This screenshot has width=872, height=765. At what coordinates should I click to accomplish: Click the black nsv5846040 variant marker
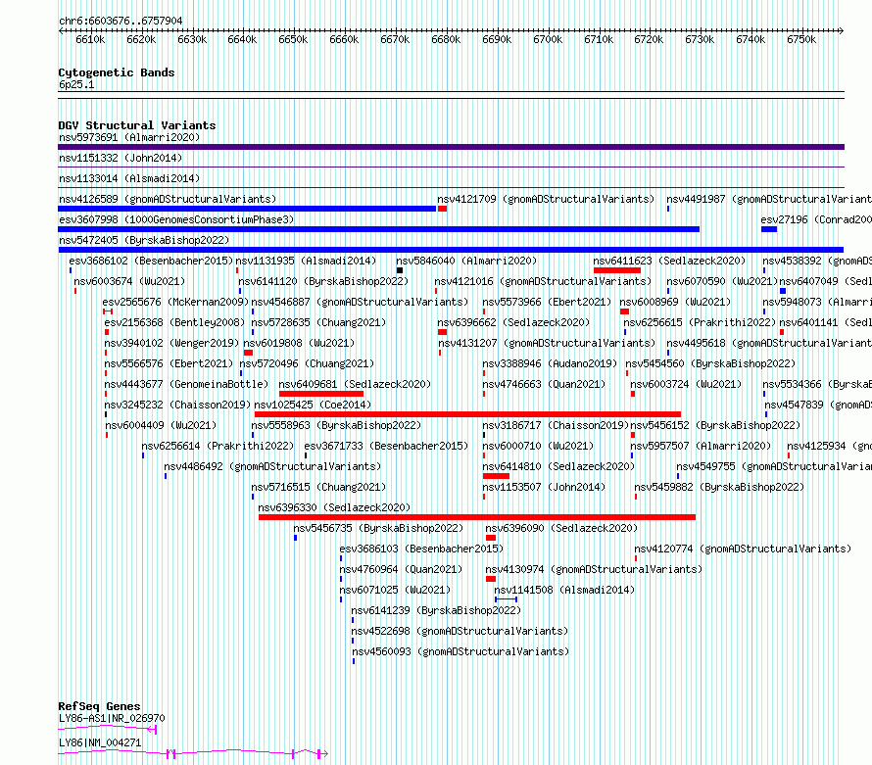[400, 270]
